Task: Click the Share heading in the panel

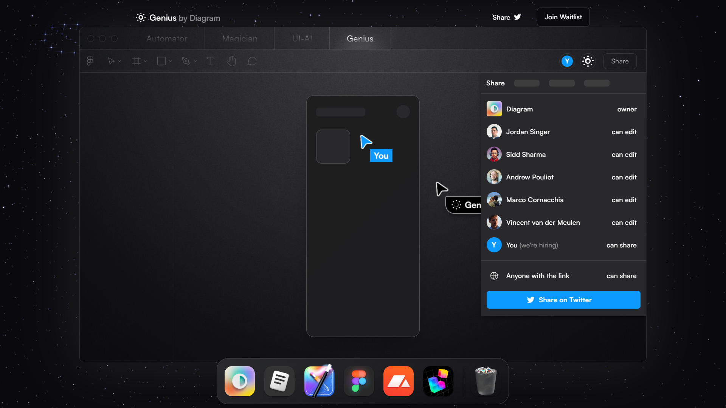Action: [x=495, y=83]
